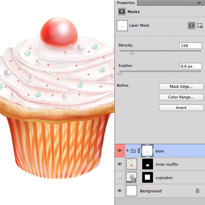
Task: Hide the inner muffin layer
Action: pos(120,164)
